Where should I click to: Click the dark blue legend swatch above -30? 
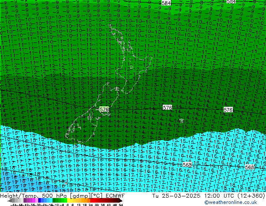(39, 200)
